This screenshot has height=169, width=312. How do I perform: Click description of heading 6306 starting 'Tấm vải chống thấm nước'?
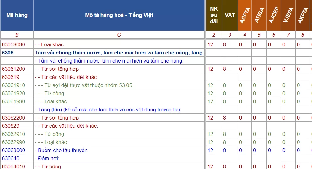(x=119, y=53)
